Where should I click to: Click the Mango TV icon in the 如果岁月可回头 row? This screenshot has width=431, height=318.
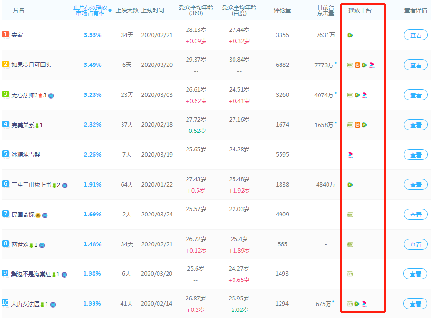click(357, 65)
